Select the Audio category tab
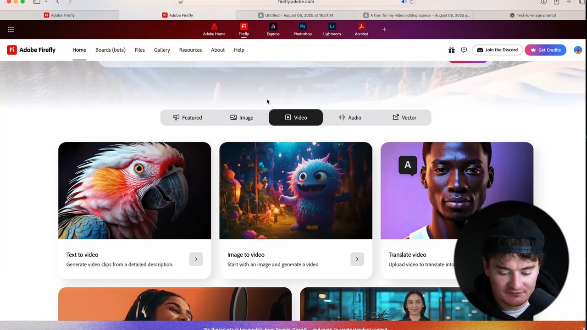Screen dimensions: 587x330 [350, 117]
